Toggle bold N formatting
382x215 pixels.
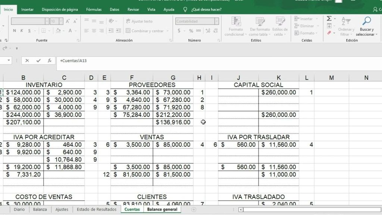point(15,31)
